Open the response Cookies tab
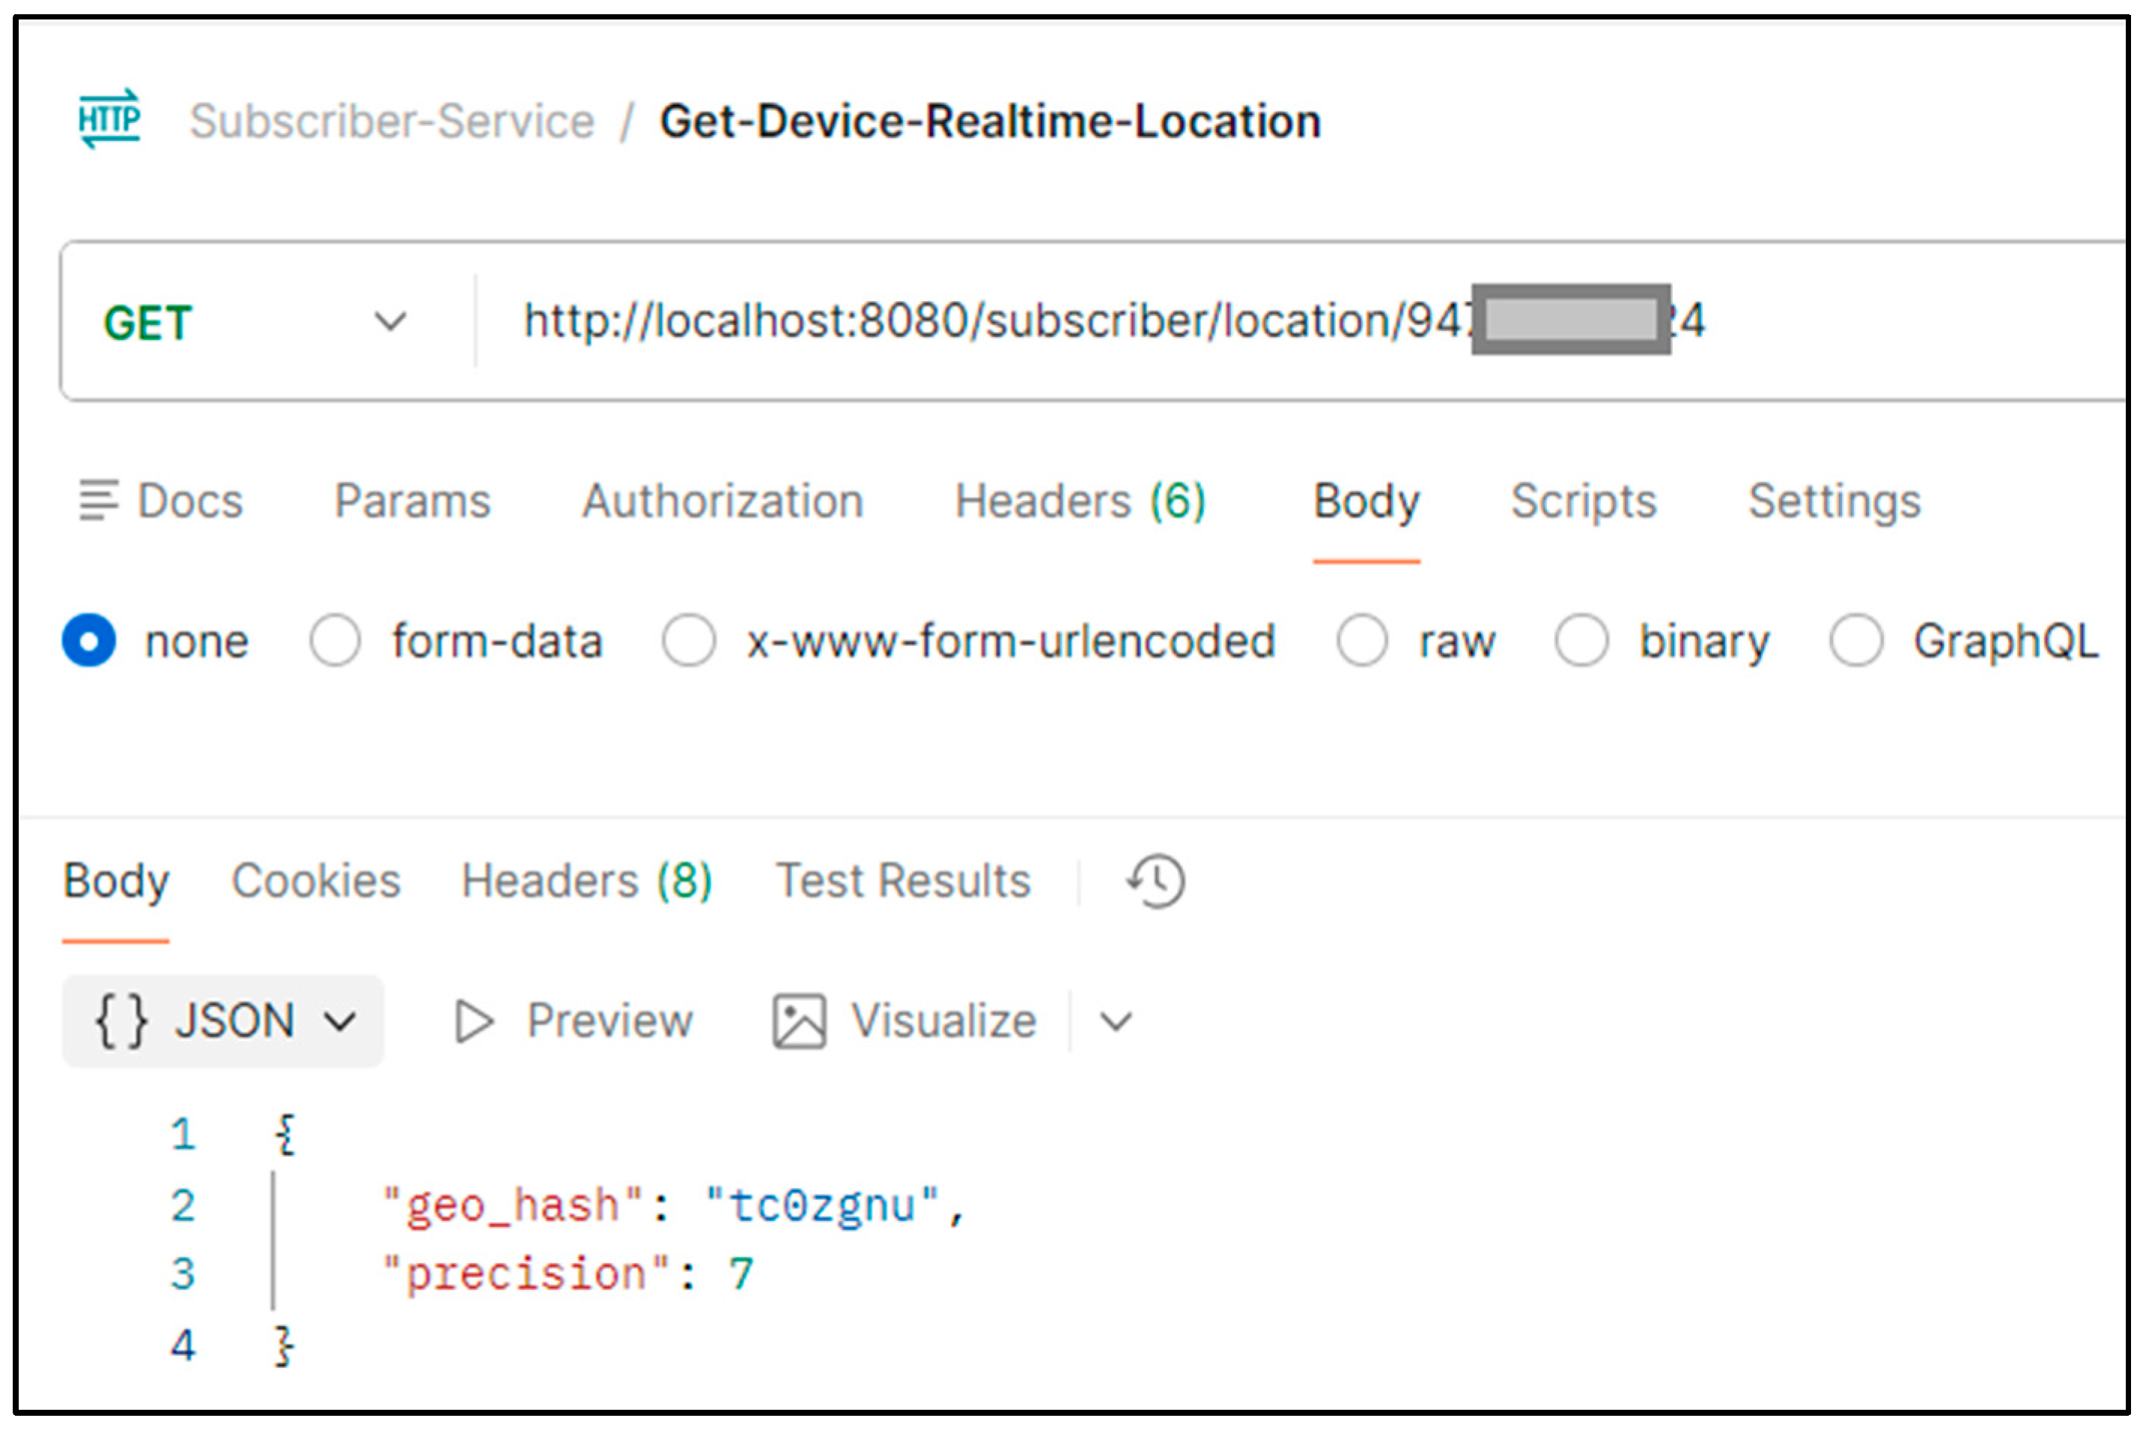 coord(315,881)
